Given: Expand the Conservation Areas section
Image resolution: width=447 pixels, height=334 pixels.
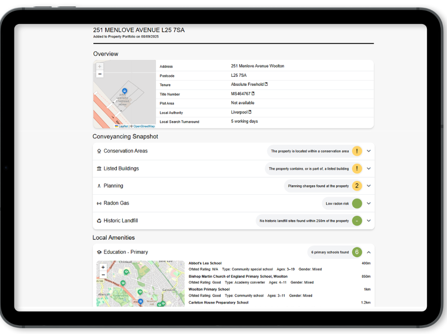Looking at the screenshot, I should (x=369, y=151).
